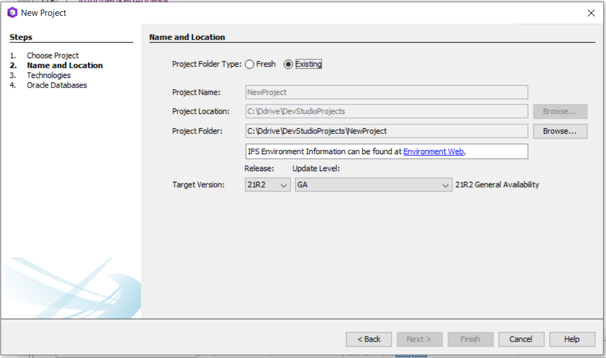606x358 pixels.
Task: Open Help for the wizard
Action: tap(572, 339)
